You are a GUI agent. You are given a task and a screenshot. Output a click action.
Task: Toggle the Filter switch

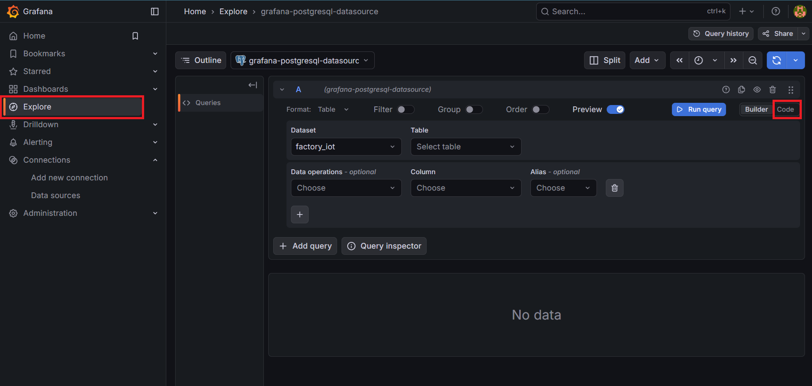(405, 109)
